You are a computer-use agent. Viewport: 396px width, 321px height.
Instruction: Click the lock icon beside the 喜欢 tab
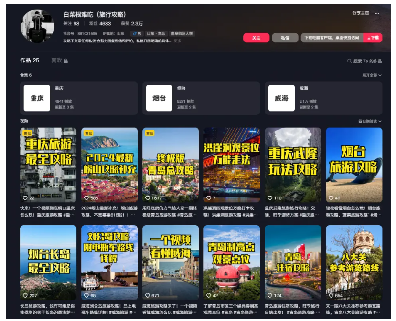64,62
